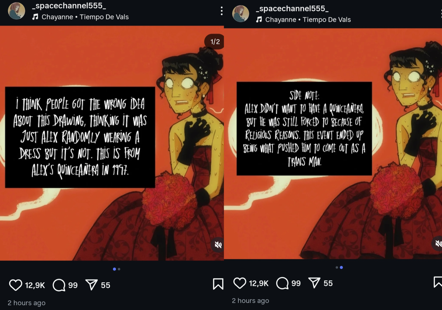This screenshot has height=310, width=442.
Task: Unmute audio on the left post
Action: (x=218, y=244)
